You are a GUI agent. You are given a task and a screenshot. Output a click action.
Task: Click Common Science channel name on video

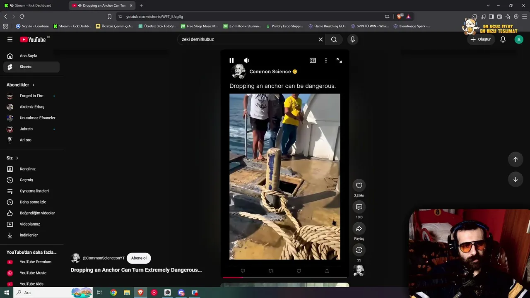click(x=270, y=72)
